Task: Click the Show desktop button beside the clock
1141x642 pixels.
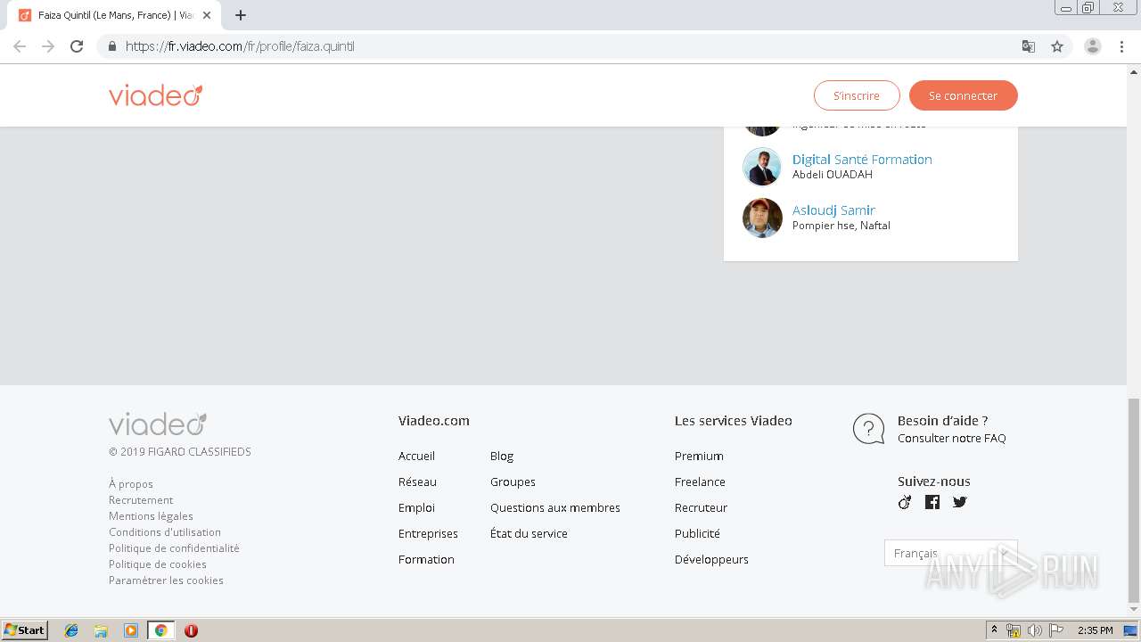Action: 1130,630
